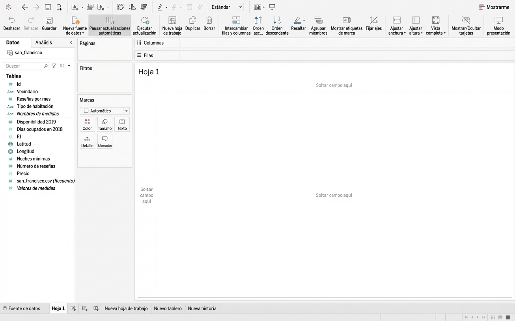Open the Color marks card
The height and width of the screenshot is (321, 515).
click(x=87, y=124)
